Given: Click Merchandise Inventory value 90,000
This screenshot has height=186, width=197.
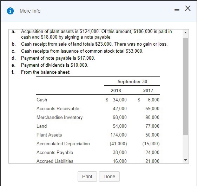Looking at the screenshot, I should pyautogui.click(x=152, y=118).
